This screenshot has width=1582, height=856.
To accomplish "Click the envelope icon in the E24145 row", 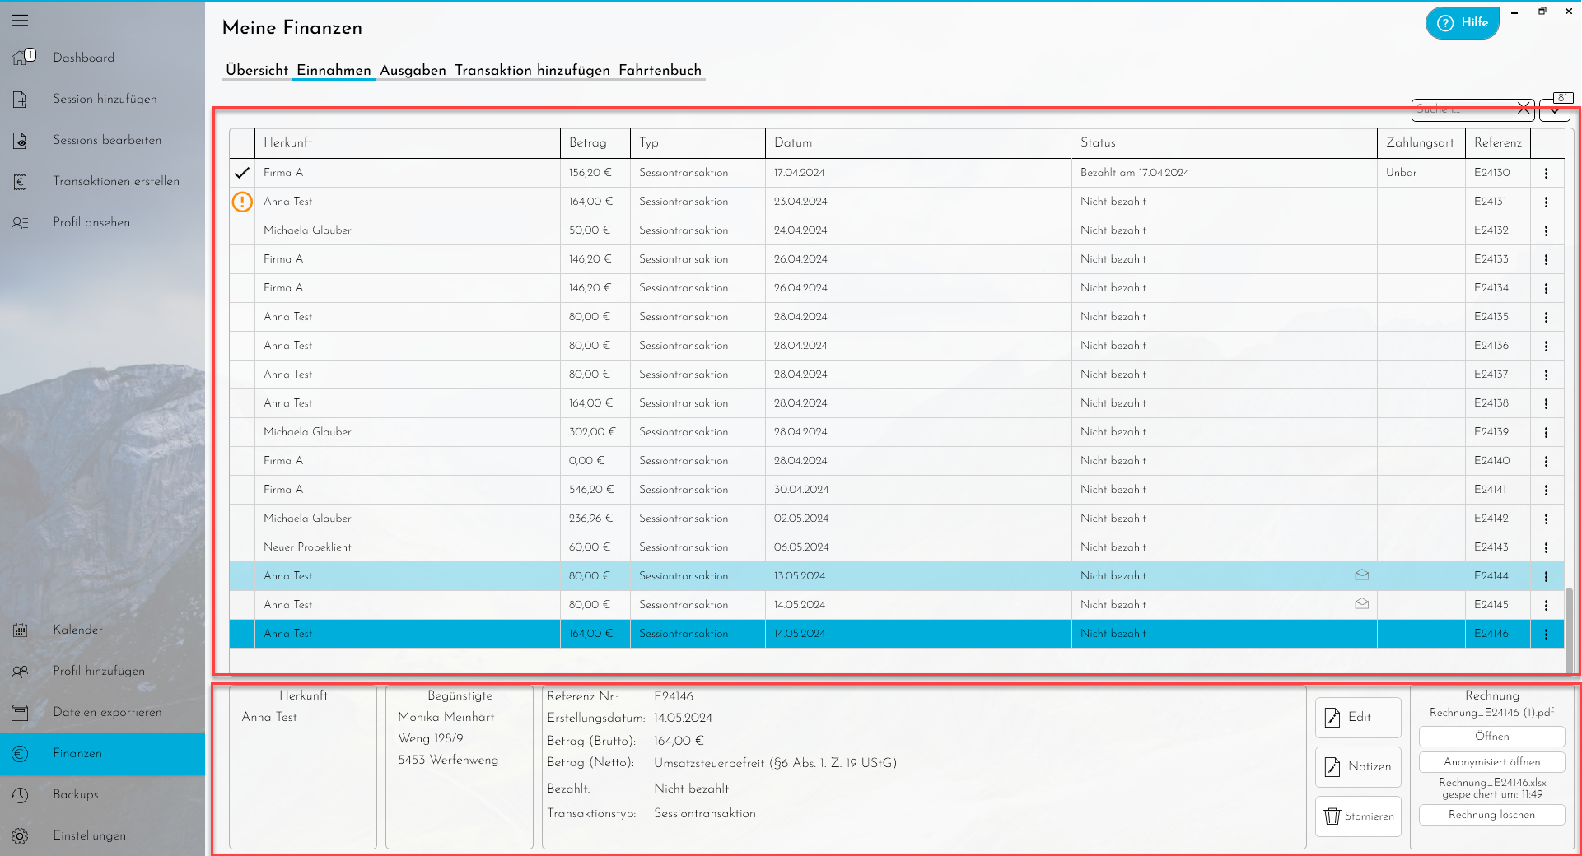I will [x=1362, y=603].
